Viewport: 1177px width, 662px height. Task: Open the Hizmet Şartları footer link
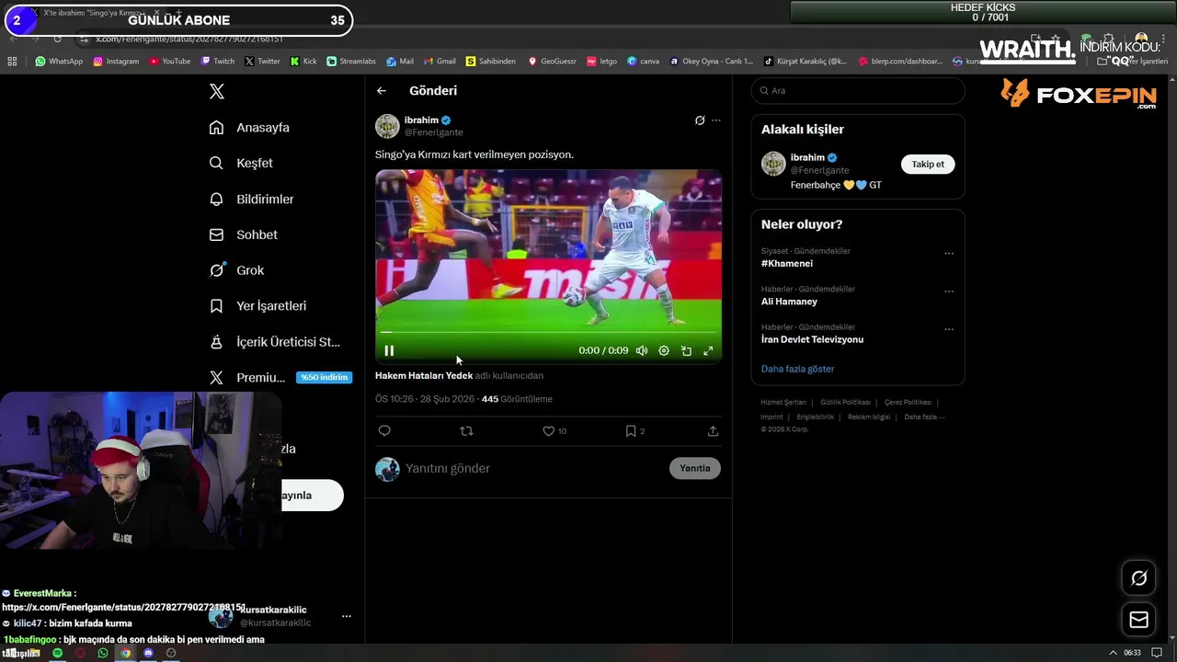click(x=783, y=402)
